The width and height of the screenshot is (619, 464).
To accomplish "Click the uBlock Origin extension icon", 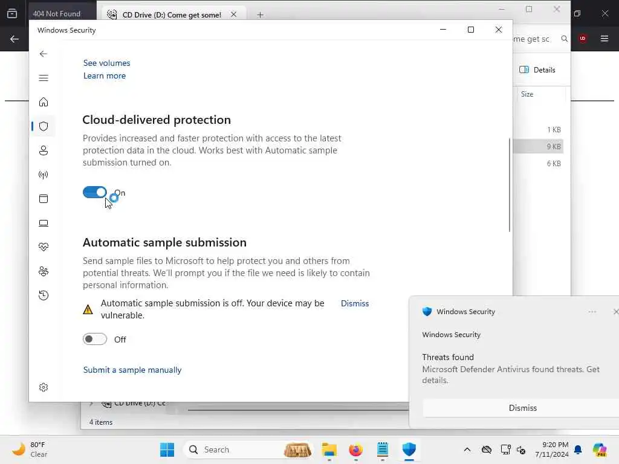I will (583, 38).
